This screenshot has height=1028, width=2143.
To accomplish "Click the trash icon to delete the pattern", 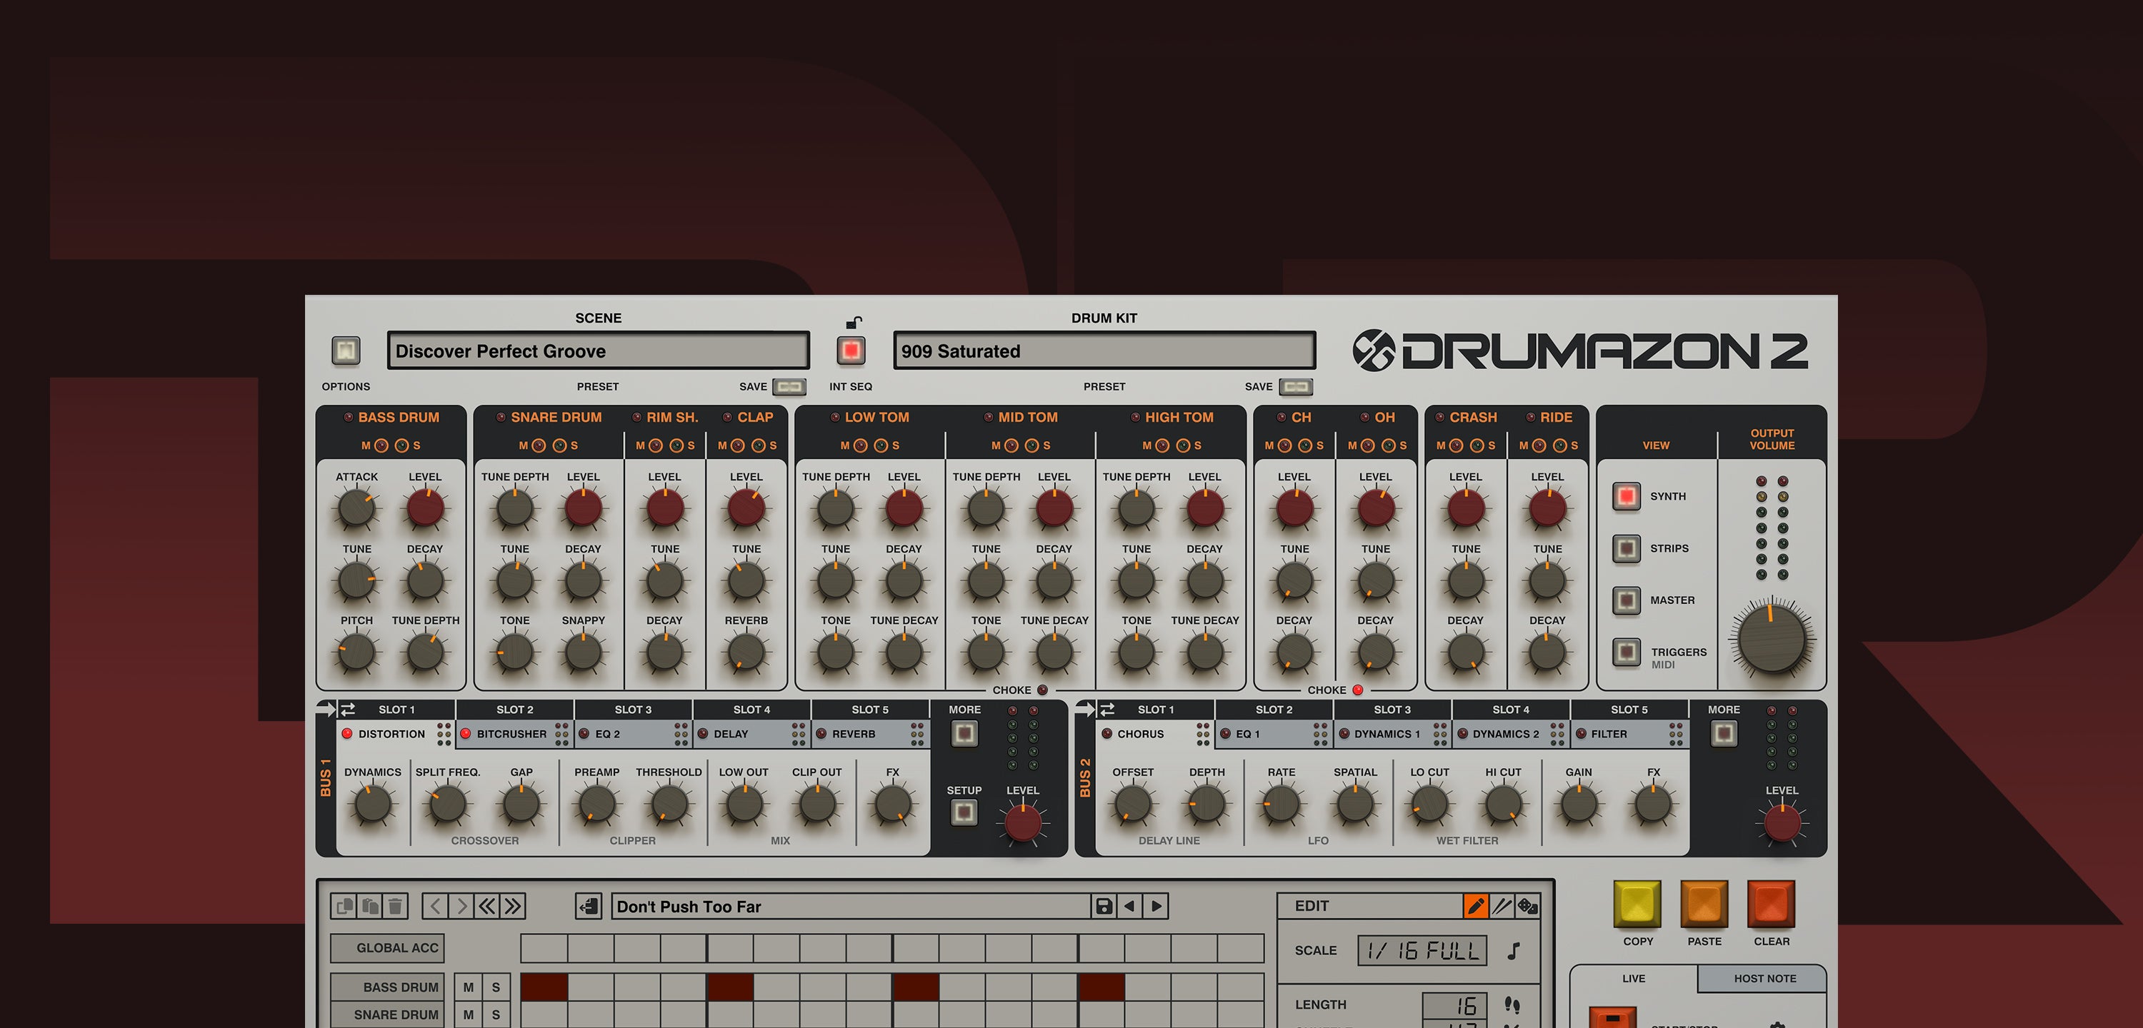I will coord(395,906).
